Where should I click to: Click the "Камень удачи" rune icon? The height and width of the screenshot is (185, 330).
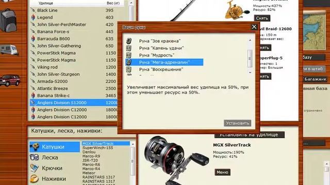(x=129, y=48)
